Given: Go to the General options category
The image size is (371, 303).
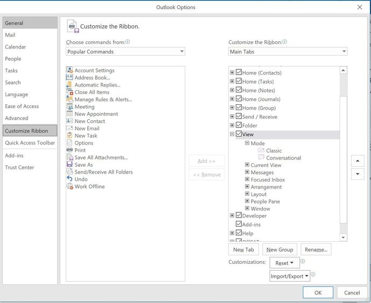Looking at the screenshot, I should tap(30, 23).
